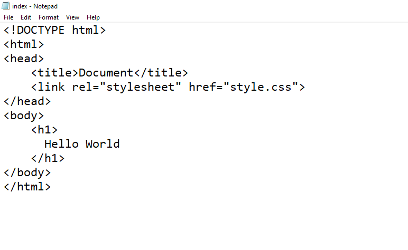Click the word Document inside the title tag
This screenshot has height=250, width=408.
pos(106,73)
